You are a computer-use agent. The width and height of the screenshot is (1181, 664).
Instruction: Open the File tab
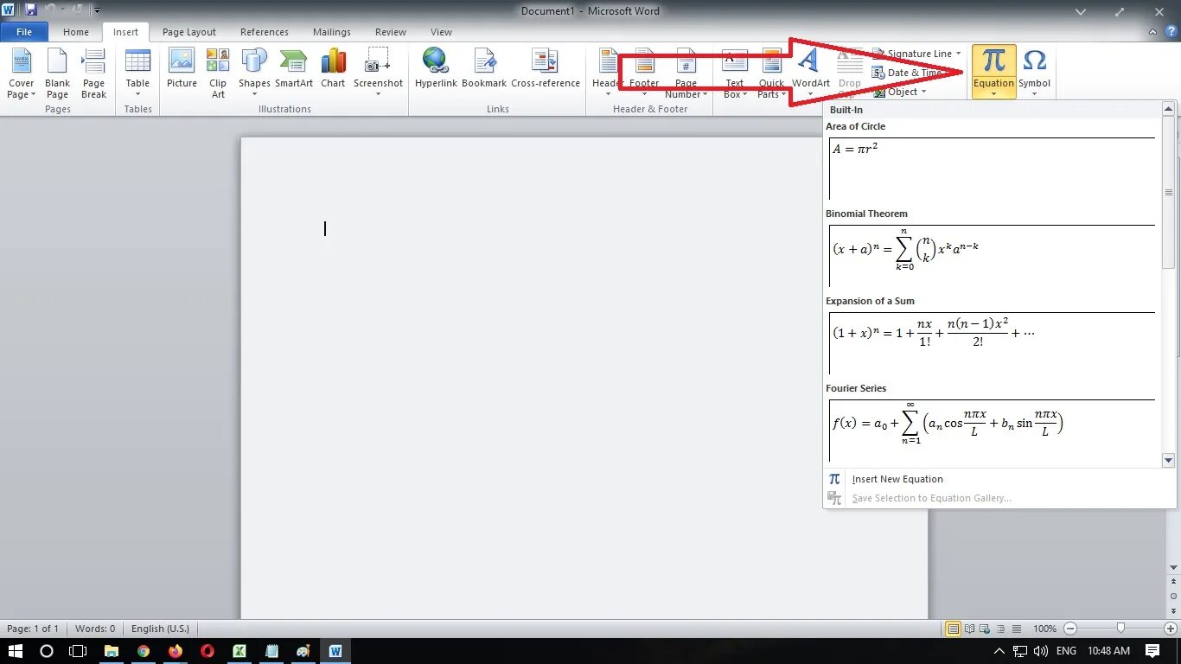coord(24,32)
